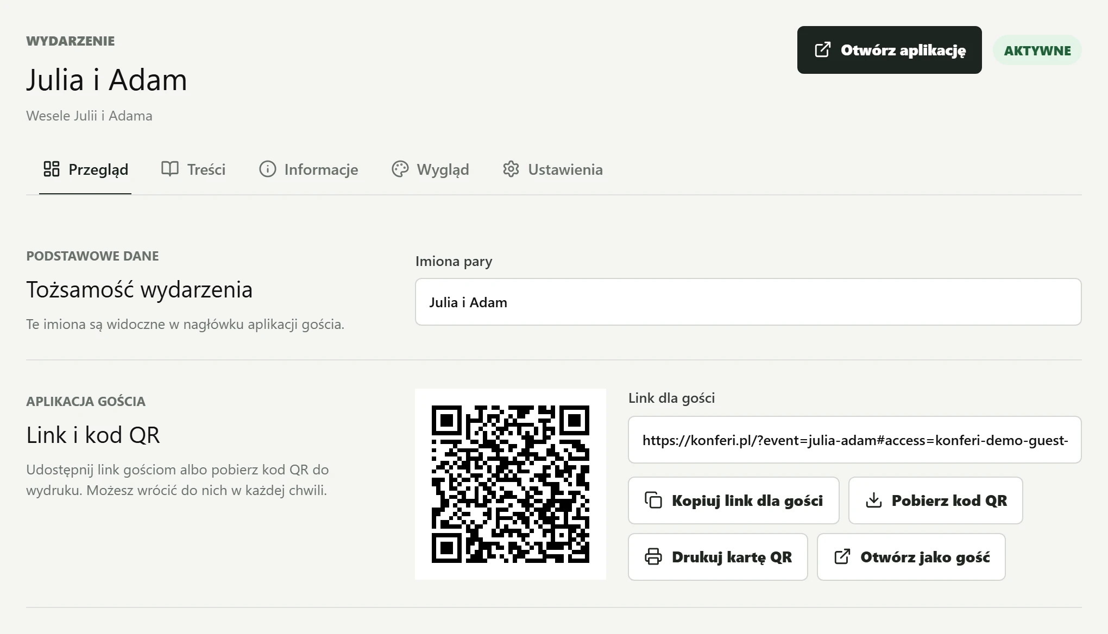Click the printer icon in Drukuj kartę QR
Image resolution: width=1108 pixels, height=634 pixels.
(x=653, y=556)
